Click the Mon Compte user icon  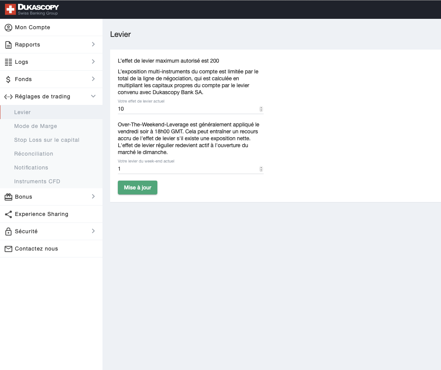click(x=8, y=28)
